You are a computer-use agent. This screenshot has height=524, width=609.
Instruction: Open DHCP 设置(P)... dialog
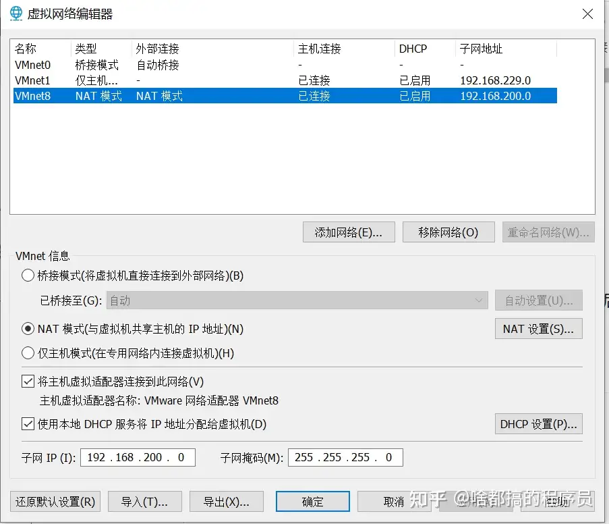539,423
